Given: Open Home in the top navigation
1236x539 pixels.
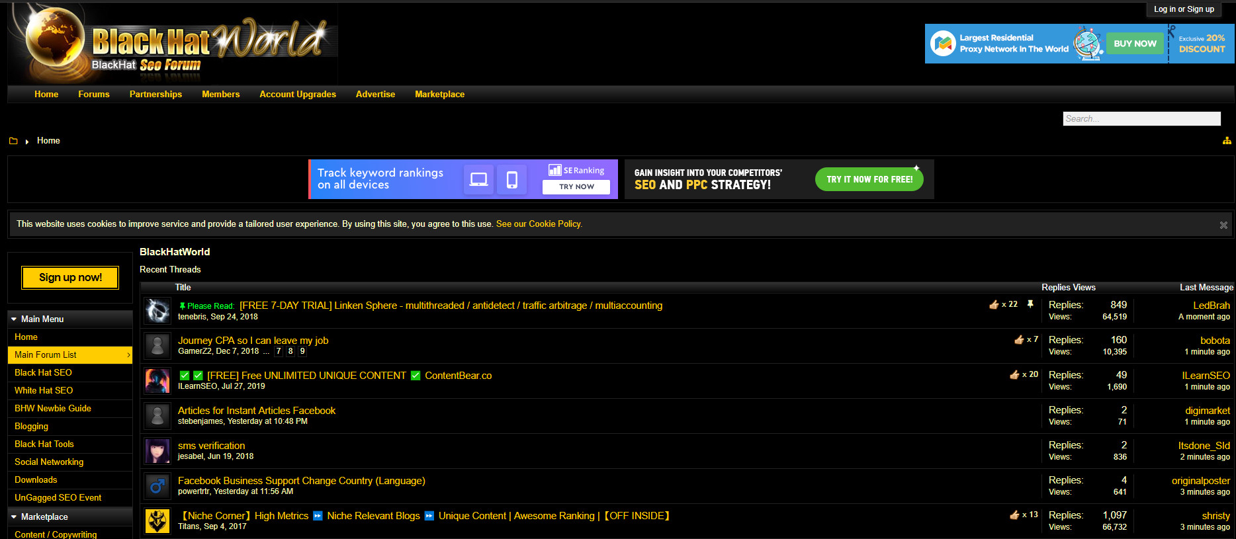Looking at the screenshot, I should pyautogui.click(x=46, y=94).
